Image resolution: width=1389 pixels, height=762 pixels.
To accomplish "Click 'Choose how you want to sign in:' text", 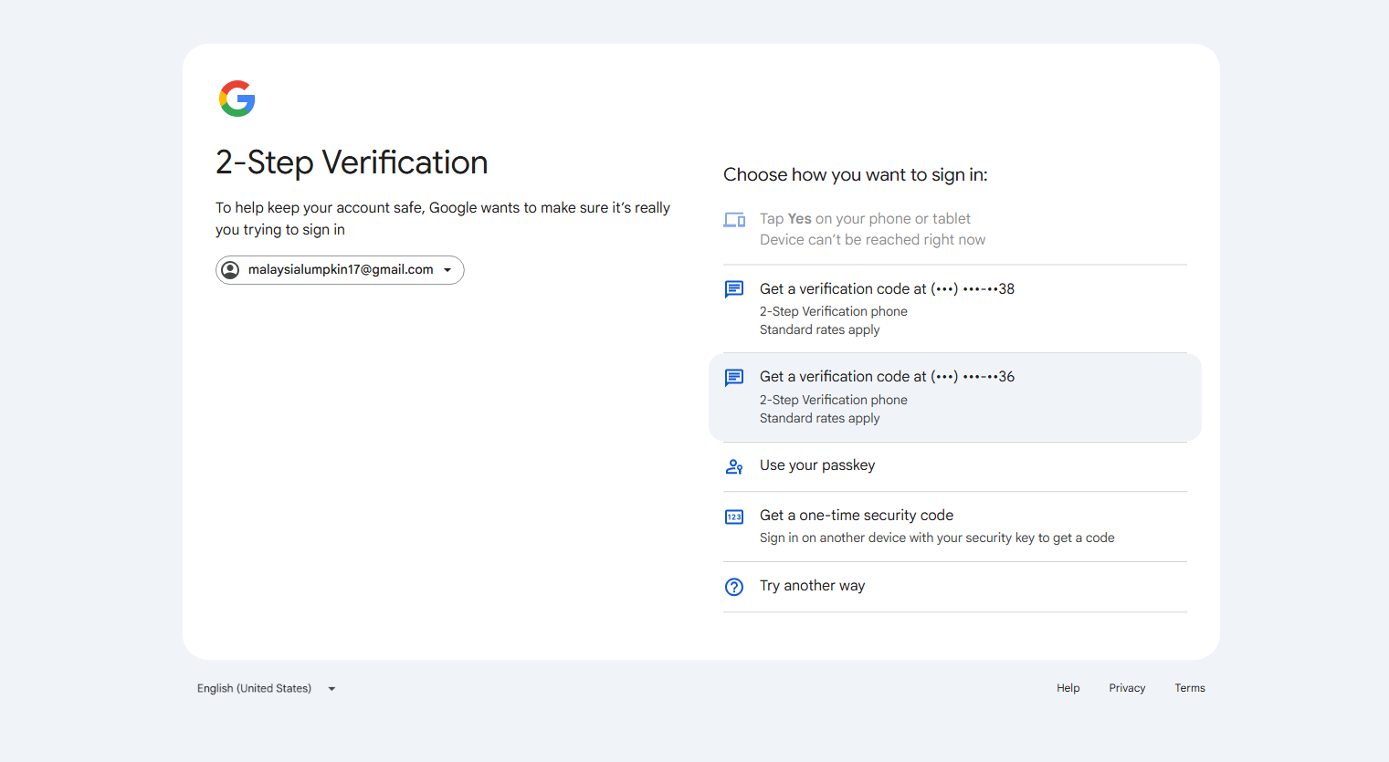I will 856,174.
